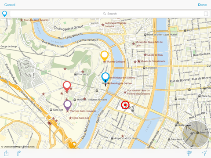This screenshot has width=211, height=158.
Task: Click the Done button
Action: pos(202,5)
